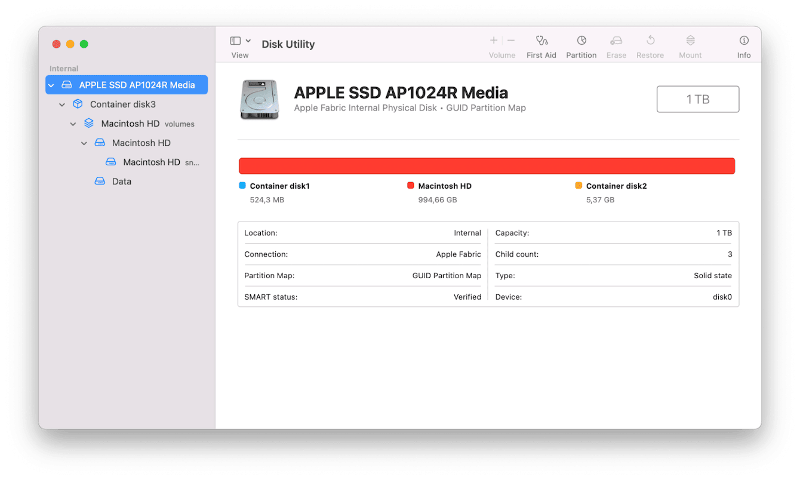
Task: Select the Data volume in the sidebar
Action: click(x=121, y=181)
